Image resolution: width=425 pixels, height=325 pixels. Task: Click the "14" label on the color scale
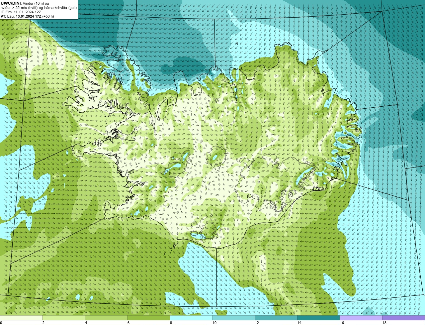point(299,323)
